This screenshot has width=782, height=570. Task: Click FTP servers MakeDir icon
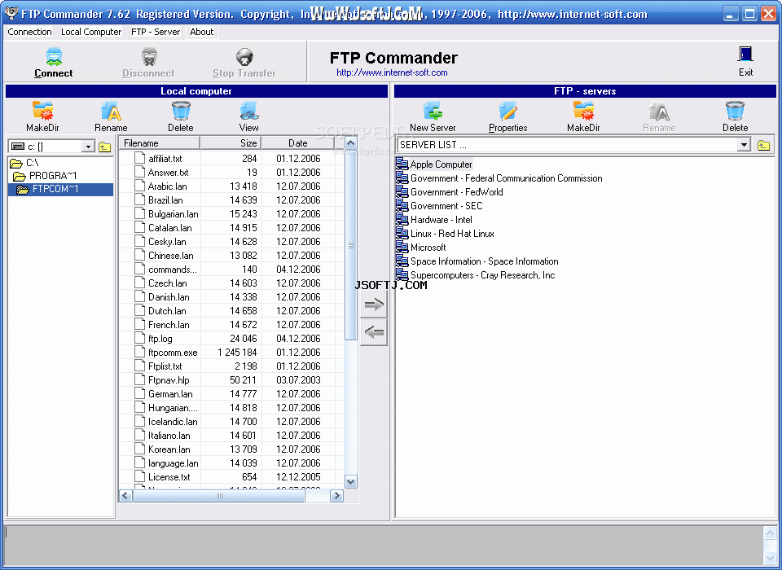pos(583,111)
